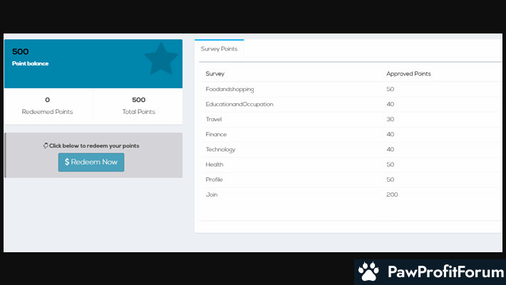Open the PawProfitForum watermark text link
Image resolution: width=506 pixels, height=285 pixels.
pos(443,271)
